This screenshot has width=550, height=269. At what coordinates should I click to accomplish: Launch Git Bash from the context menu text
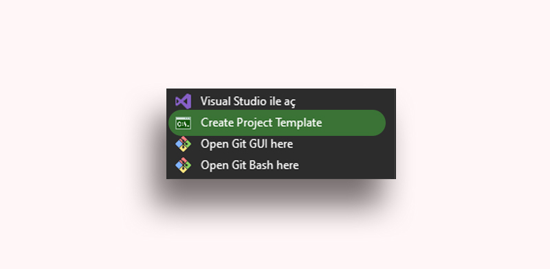coord(250,165)
